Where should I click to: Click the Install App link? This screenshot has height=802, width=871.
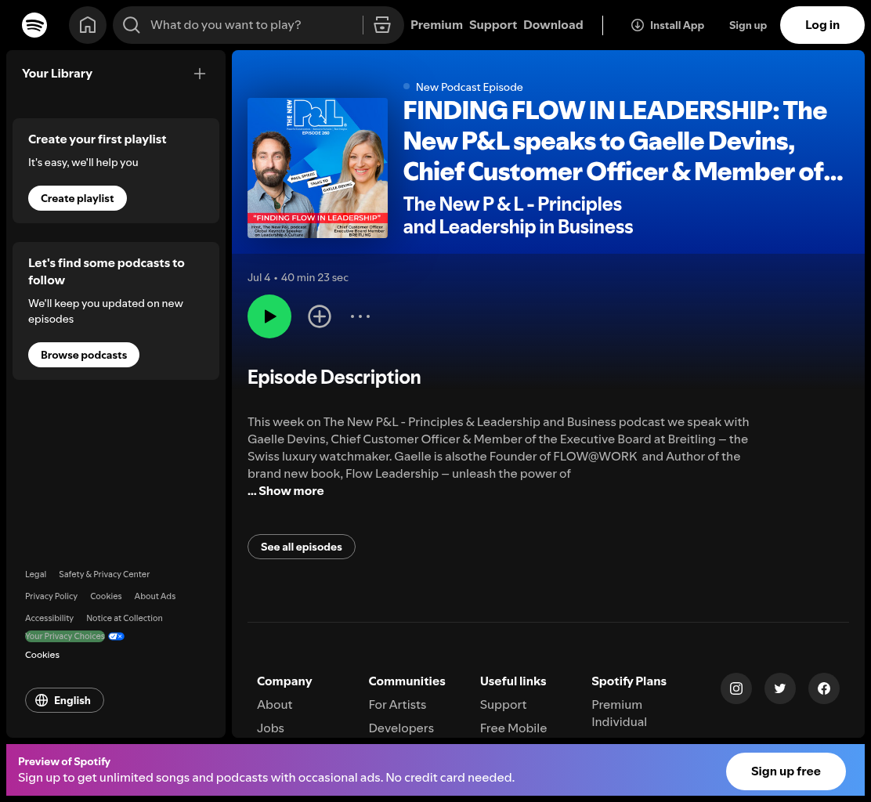point(667,25)
